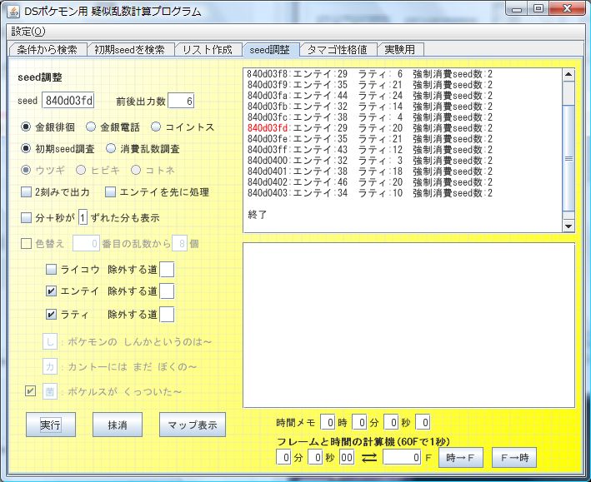The height and width of the screenshot is (482, 591).
Task: Click ライコウ 除外する道 input field
Action: (167, 269)
